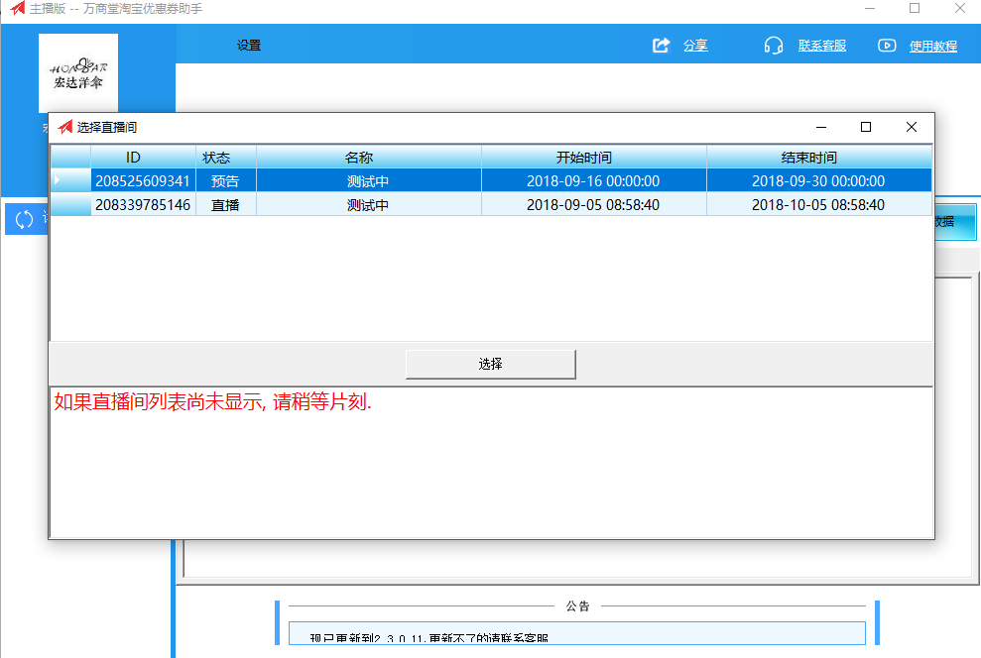Click the paper-plane icon on the 选择直播间 dialog
Screen dimensions: 981x658
coord(65,127)
